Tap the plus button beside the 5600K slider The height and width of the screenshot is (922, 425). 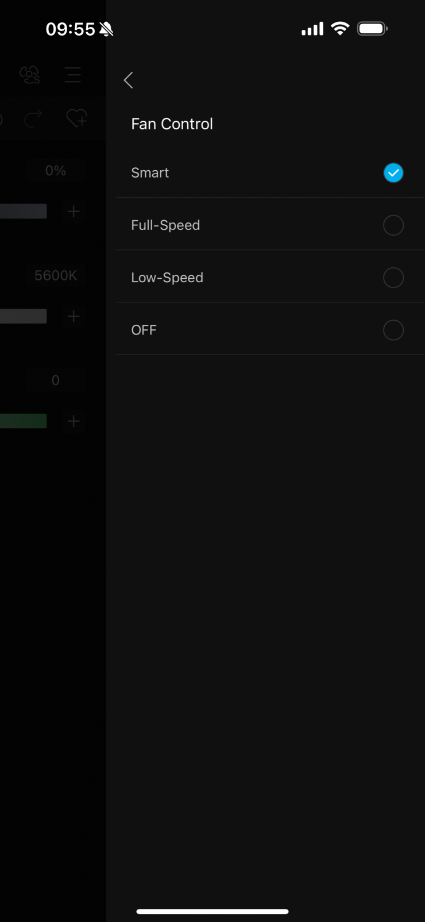[74, 316]
